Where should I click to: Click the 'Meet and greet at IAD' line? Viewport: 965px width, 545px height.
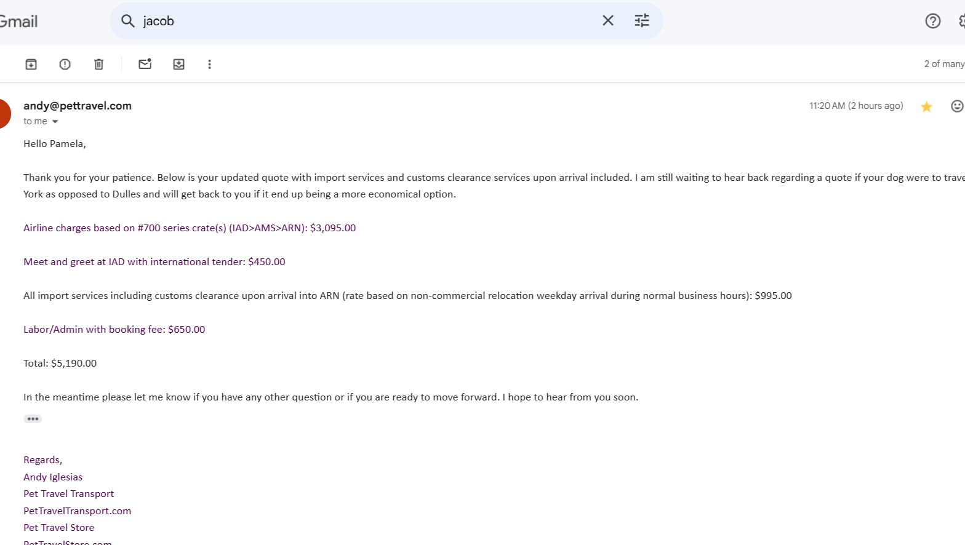coord(154,262)
